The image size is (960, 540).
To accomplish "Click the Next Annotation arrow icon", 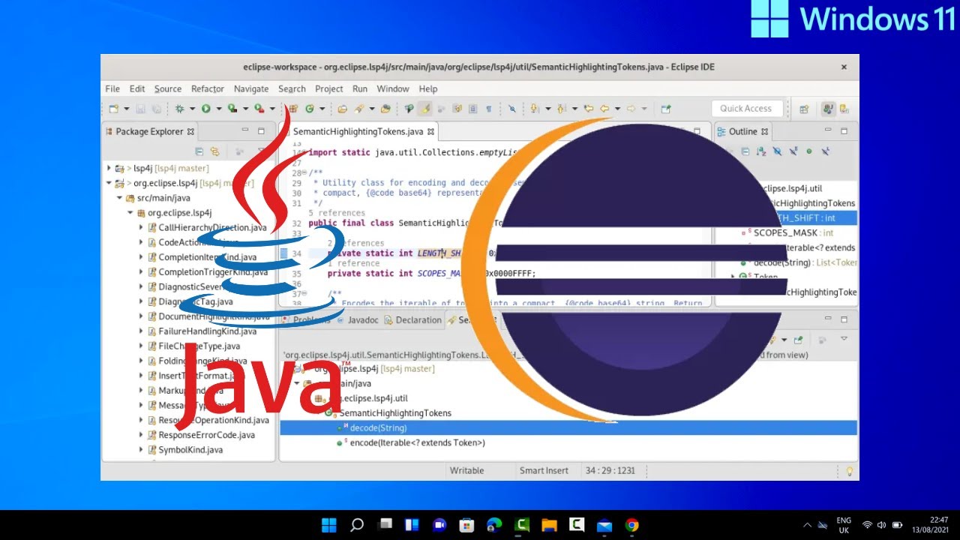I will [x=533, y=109].
